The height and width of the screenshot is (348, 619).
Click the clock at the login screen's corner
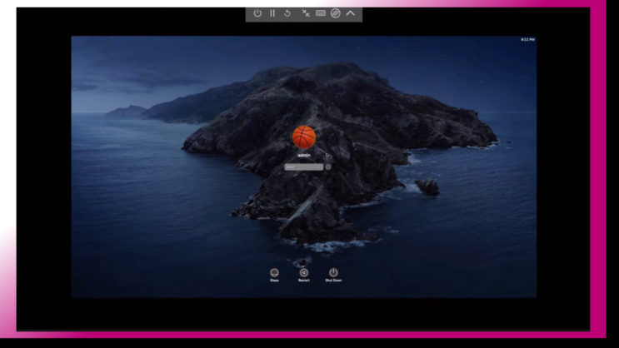(x=528, y=39)
